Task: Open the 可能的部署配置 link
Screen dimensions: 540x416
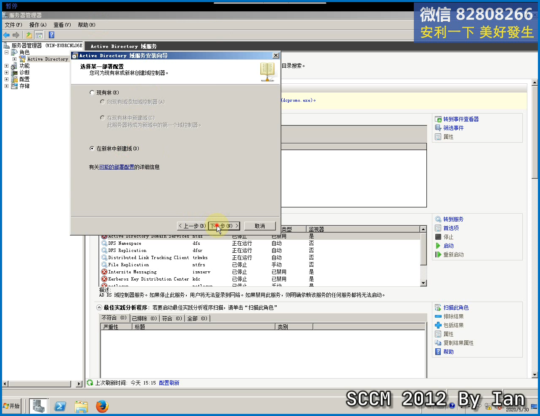Action: coord(116,167)
